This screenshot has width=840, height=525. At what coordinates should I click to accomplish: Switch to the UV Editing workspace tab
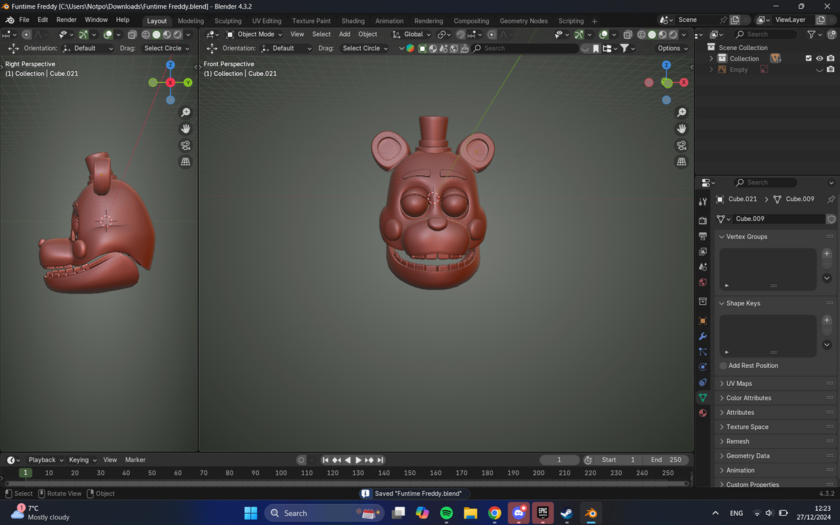pos(266,21)
